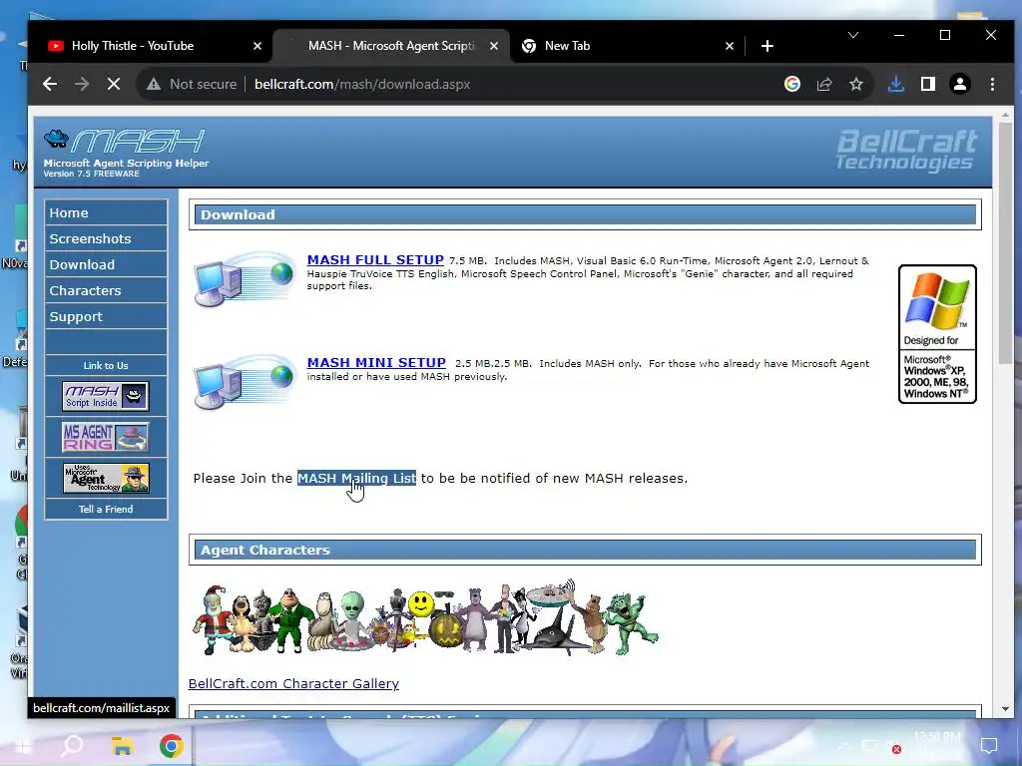Click the agent characters group image
Image resolution: width=1022 pixels, height=766 pixels.
[x=425, y=616]
